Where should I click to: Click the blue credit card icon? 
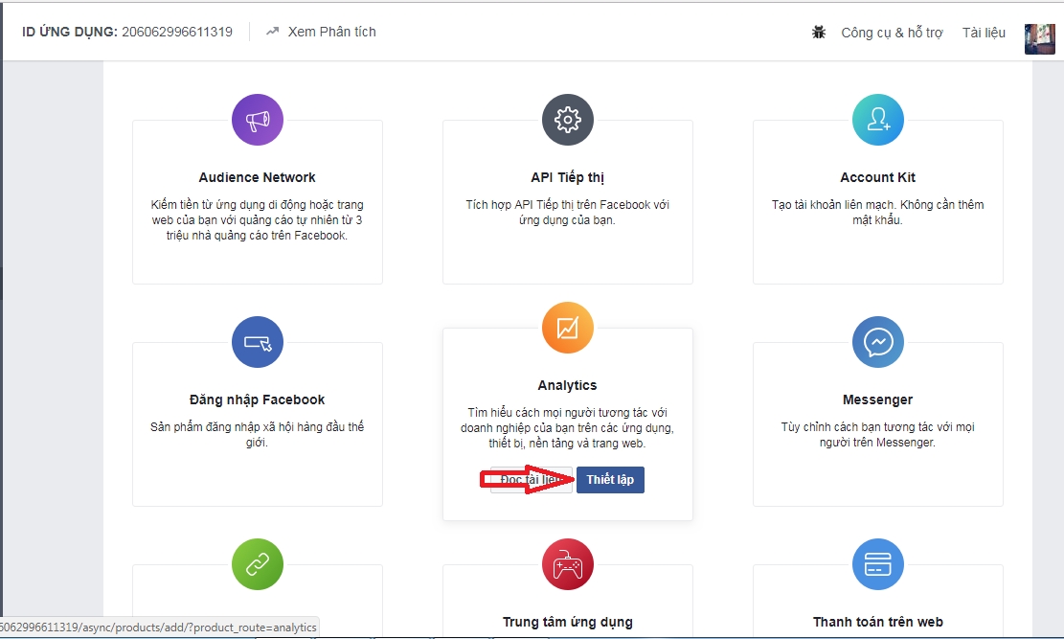(878, 564)
